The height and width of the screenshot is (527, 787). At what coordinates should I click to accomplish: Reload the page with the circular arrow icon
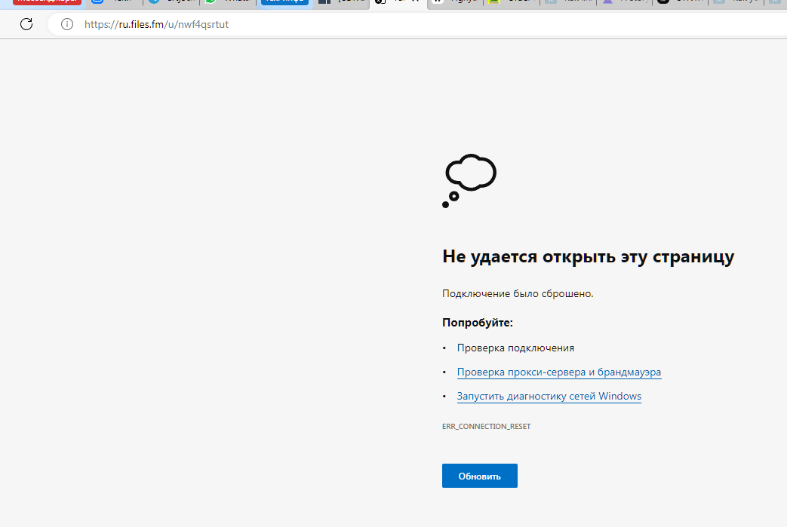26,24
